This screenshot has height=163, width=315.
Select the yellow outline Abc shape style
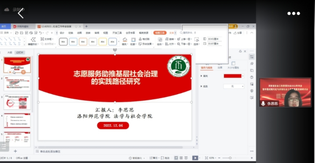(103, 42)
